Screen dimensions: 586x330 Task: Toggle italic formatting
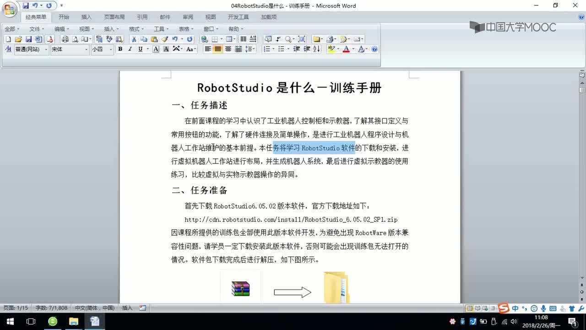pos(130,49)
